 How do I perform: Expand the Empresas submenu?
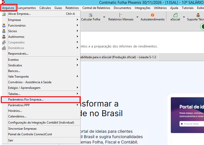pyautogui.click(x=77, y=20)
